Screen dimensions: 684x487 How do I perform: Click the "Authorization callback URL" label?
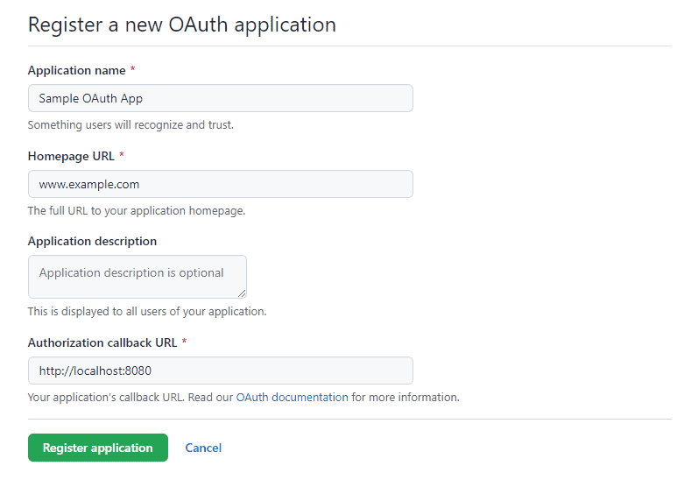tap(102, 342)
